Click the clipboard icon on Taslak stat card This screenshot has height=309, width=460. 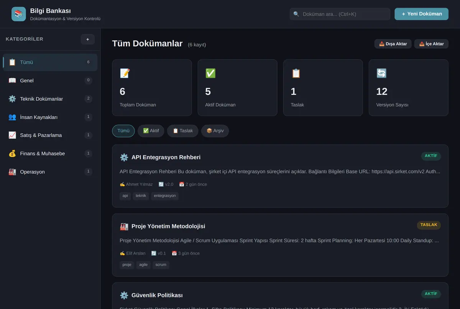[x=296, y=73]
